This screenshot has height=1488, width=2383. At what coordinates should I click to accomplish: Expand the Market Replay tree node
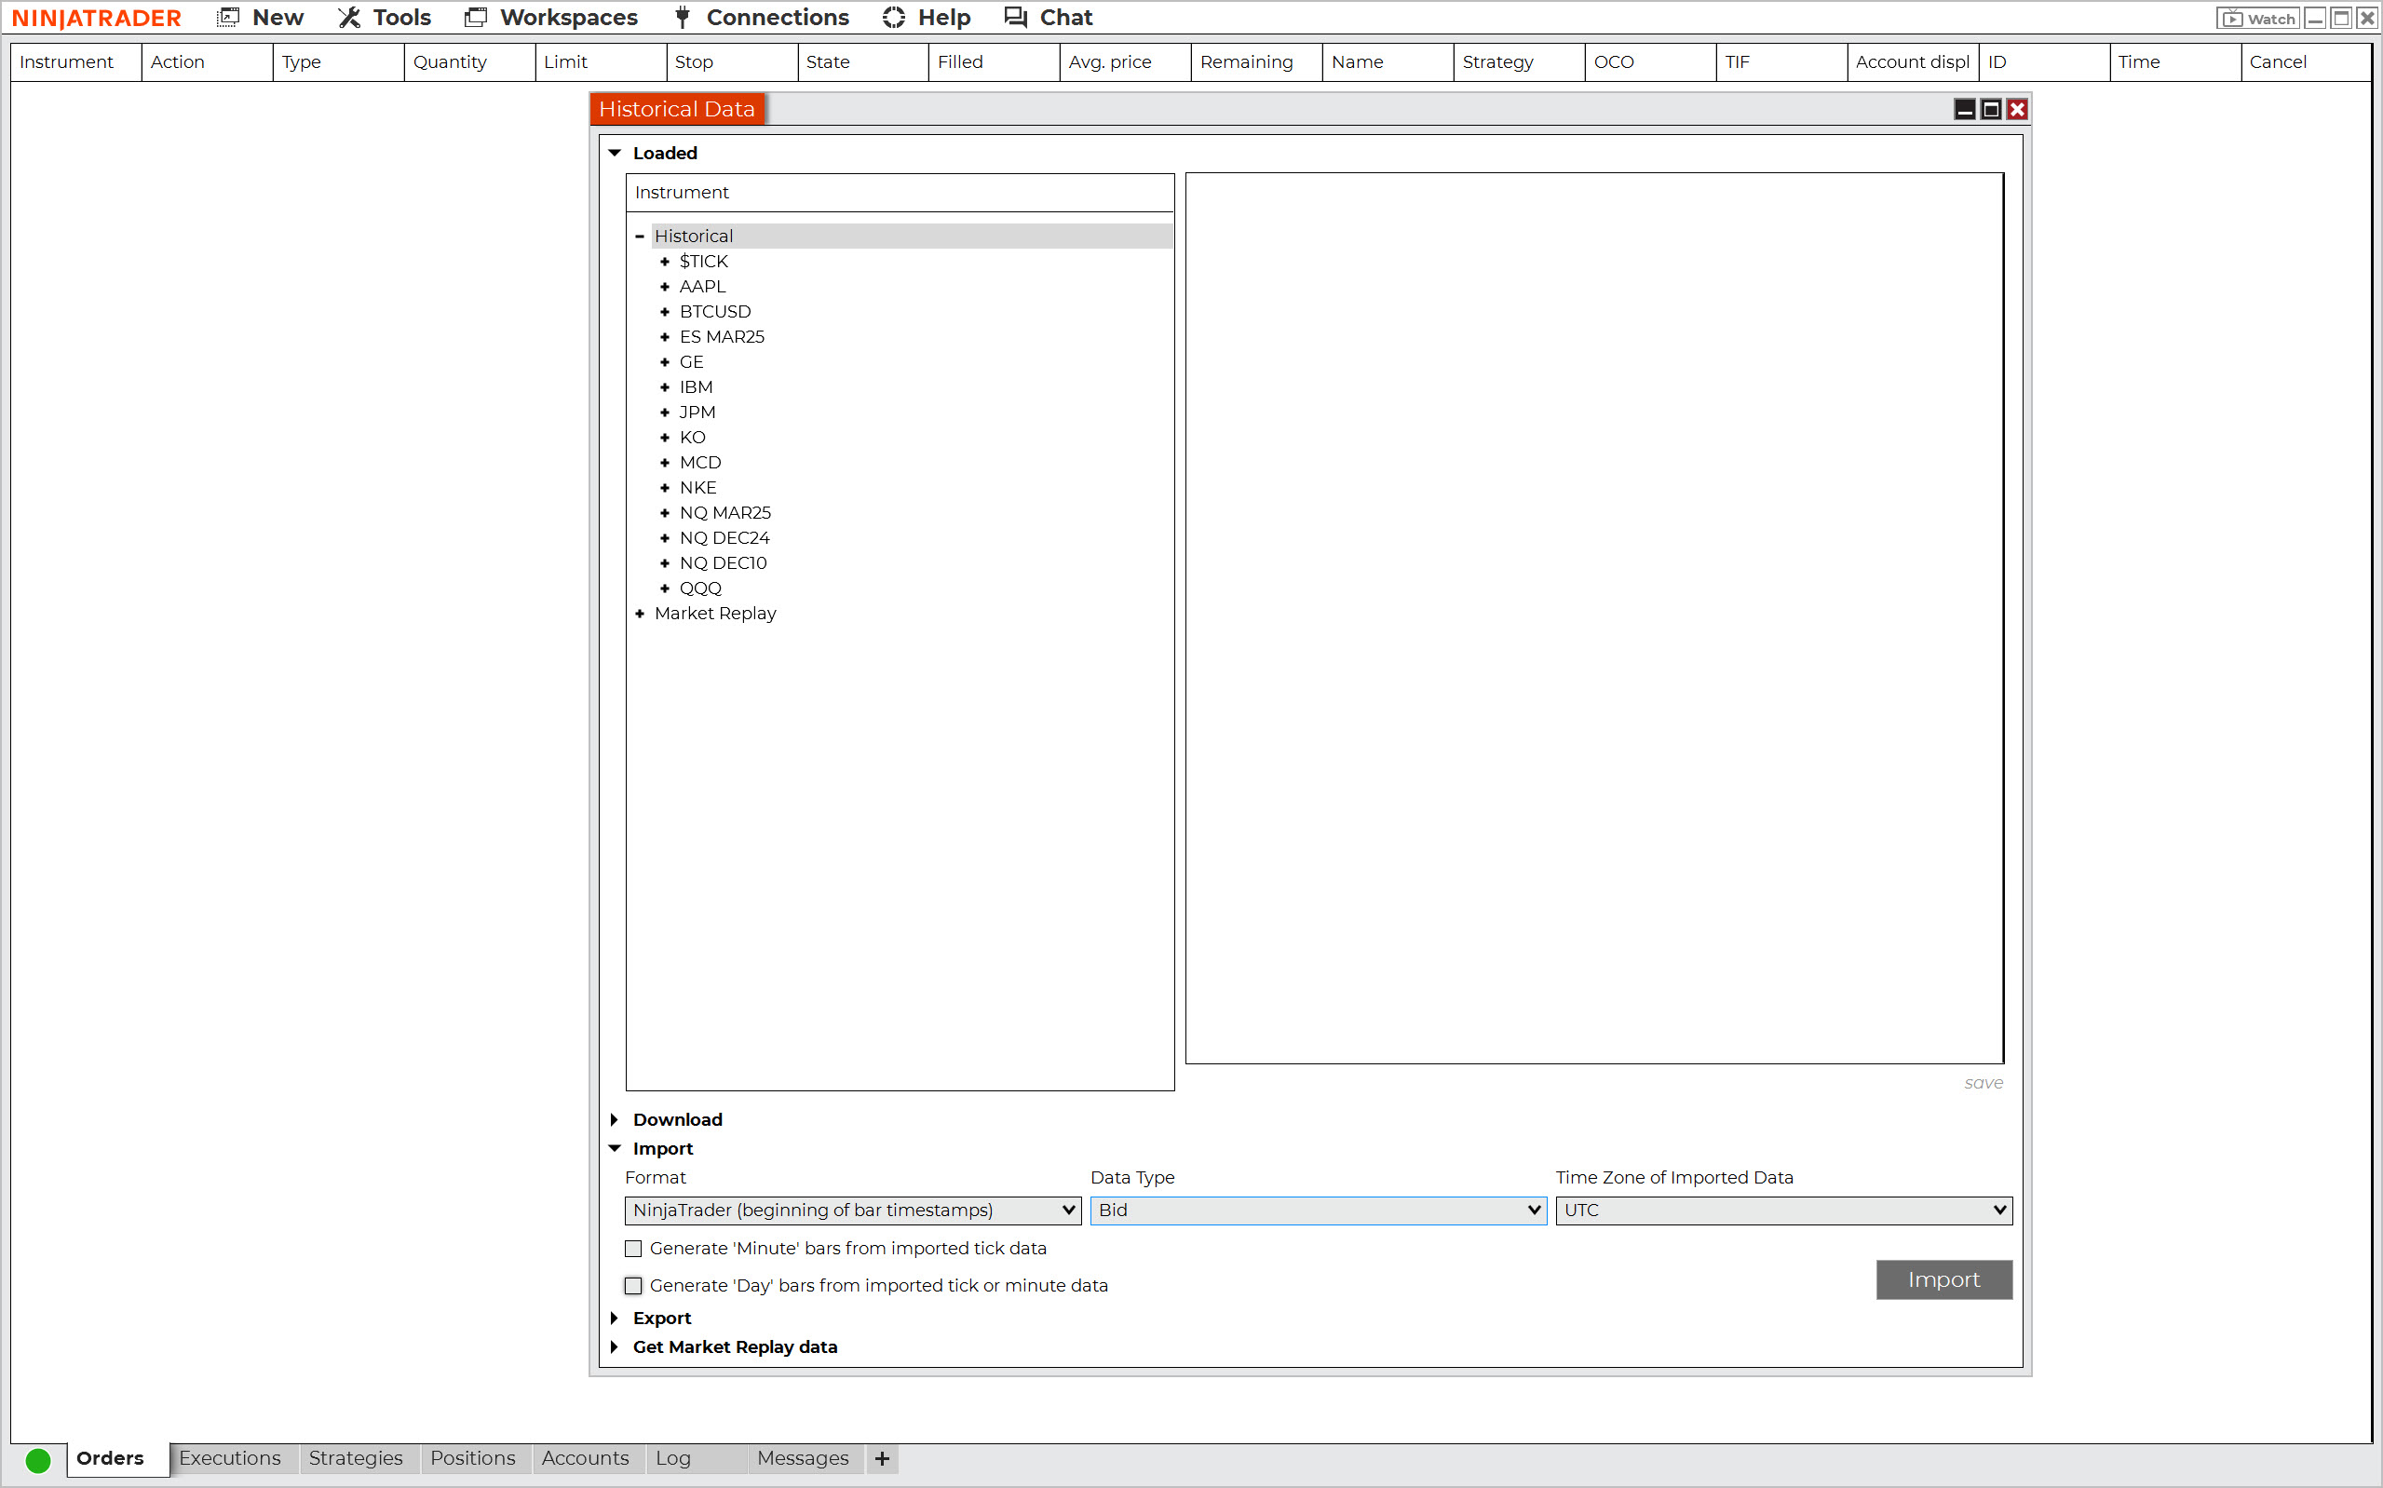640,614
